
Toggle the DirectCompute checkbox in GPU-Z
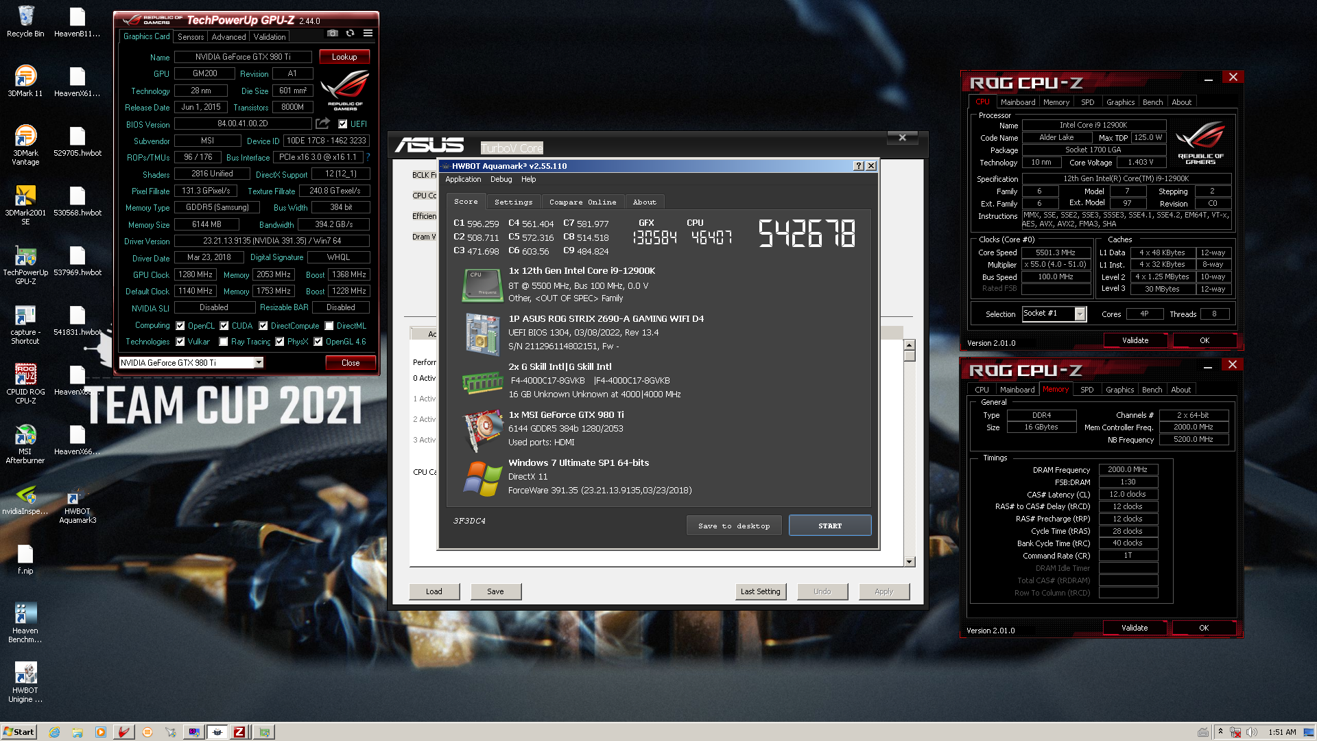[x=263, y=326]
